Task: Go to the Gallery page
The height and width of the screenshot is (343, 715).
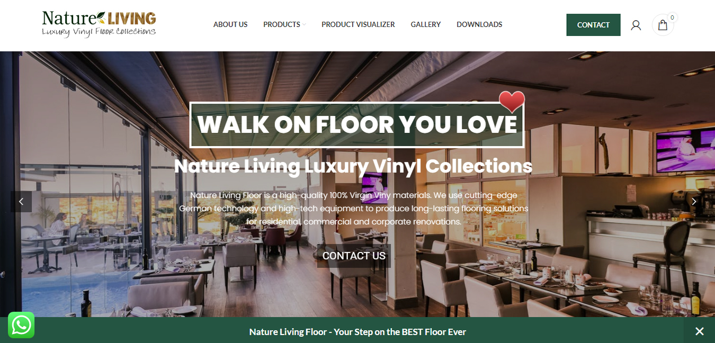Action: click(x=426, y=24)
